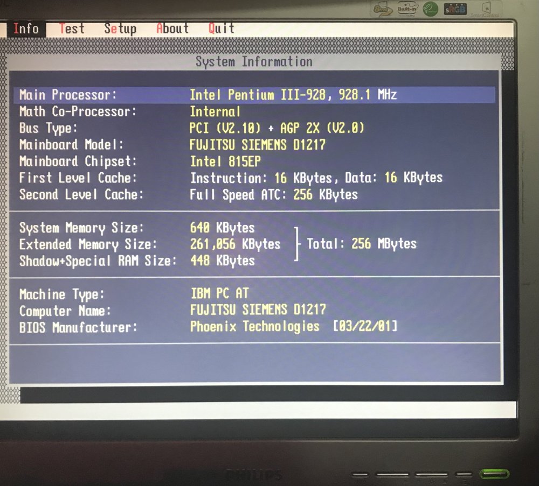Select Quit to exit the program

(221, 29)
